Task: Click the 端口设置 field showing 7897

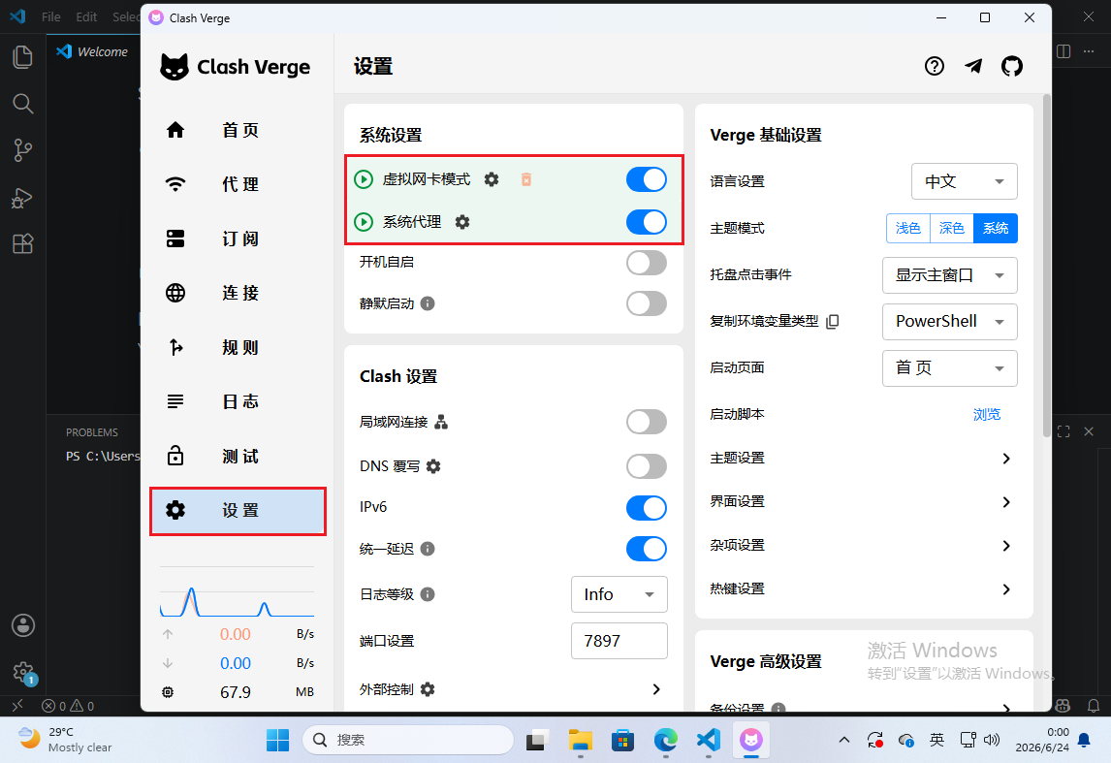Action: click(619, 641)
